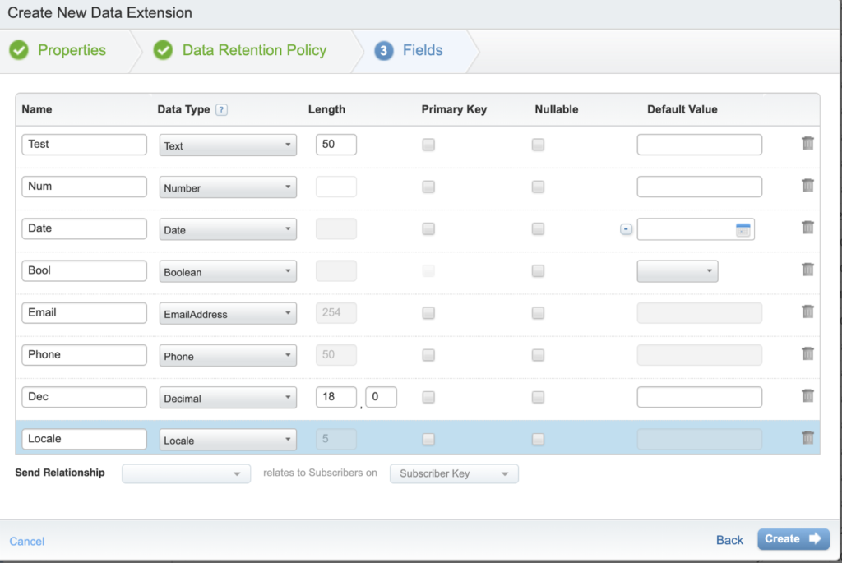Screen dimensions: 842x563
Task: Click the Back link
Action: click(729, 540)
